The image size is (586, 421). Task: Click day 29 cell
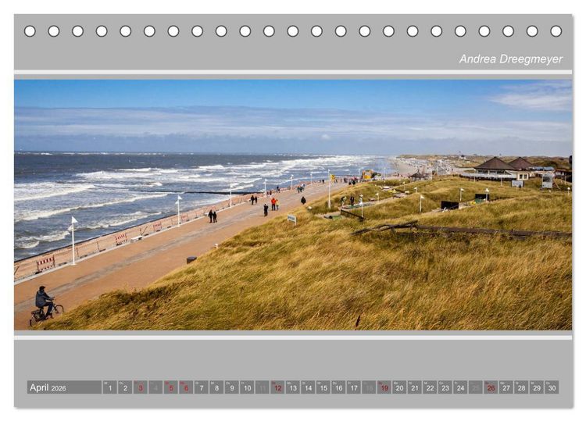tap(537, 387)
